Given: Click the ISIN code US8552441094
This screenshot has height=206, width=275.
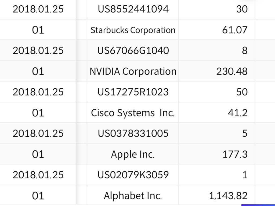Looking at the screenshot, I should pyautogui.click(x=133, y=9).
